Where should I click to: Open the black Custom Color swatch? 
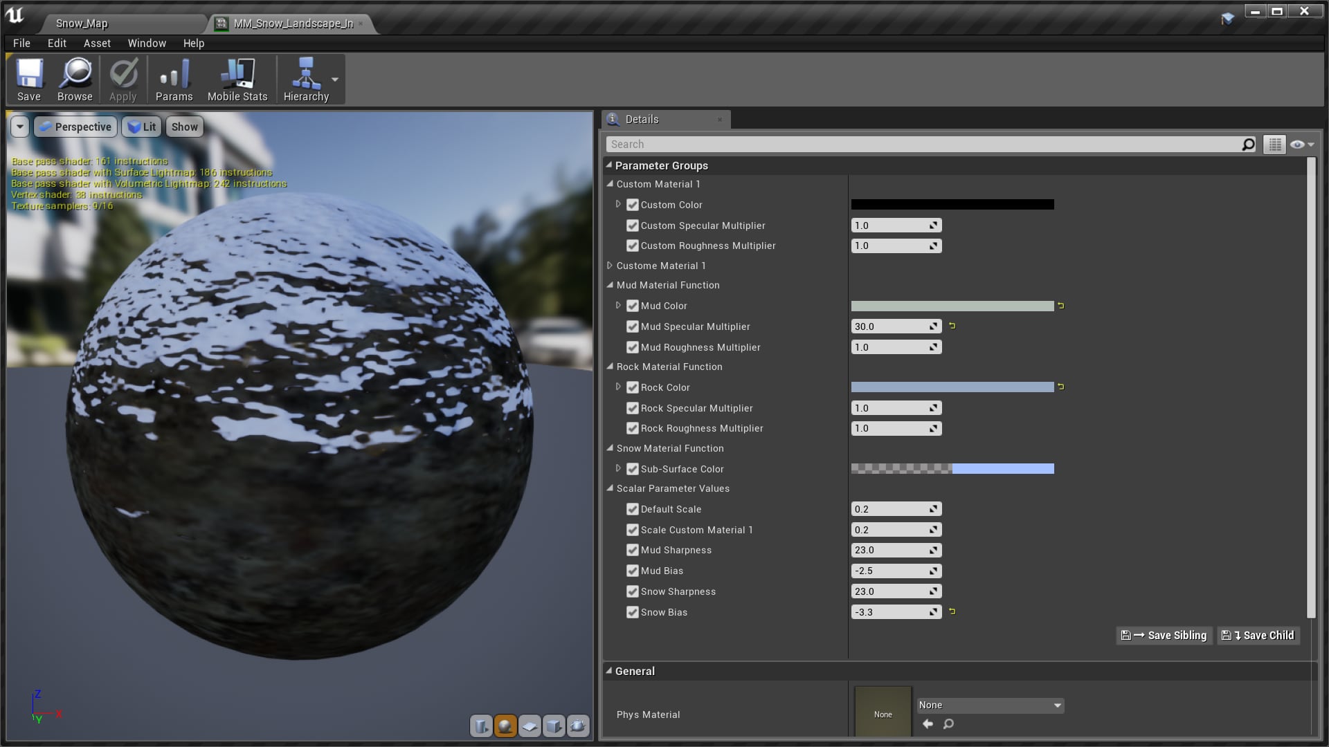coord(952,205)
